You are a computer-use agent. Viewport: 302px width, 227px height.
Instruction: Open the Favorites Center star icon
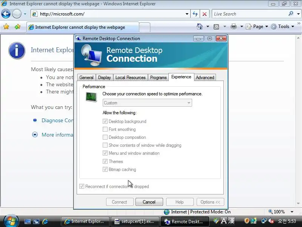click(x=6, y=26)
